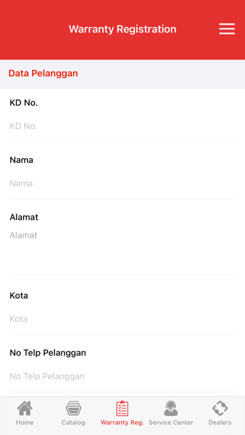The image size is (245, 435).
Task: Focus the No Telp Pelanggan input field
Action: tap(122, 376)
